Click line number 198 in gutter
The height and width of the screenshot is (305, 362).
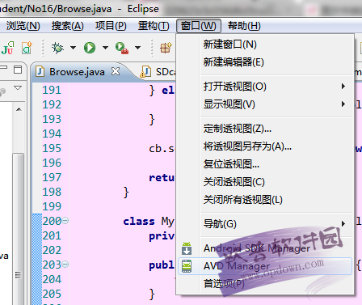click(x=52, y=192)
